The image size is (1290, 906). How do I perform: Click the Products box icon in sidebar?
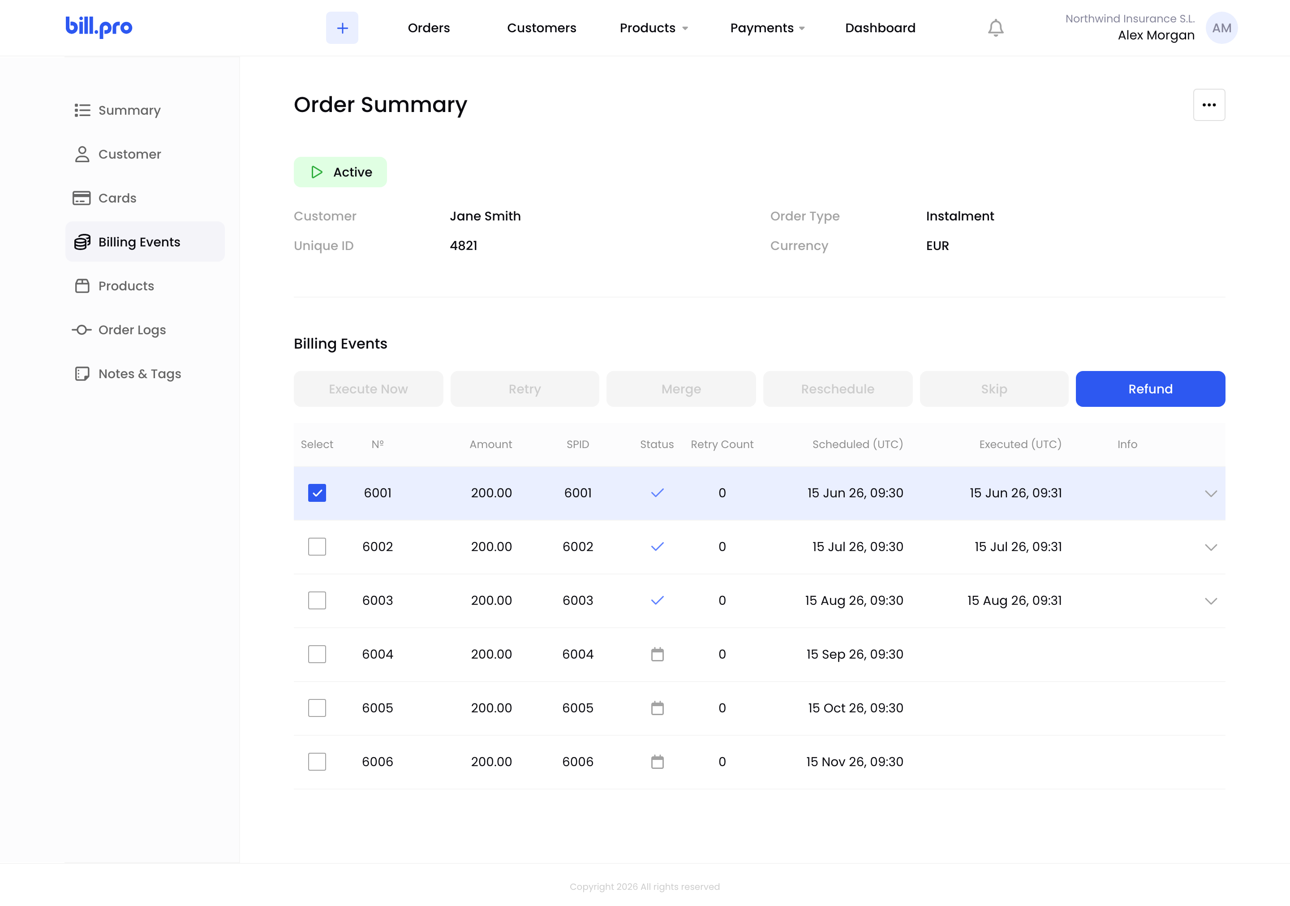[82, 286]
